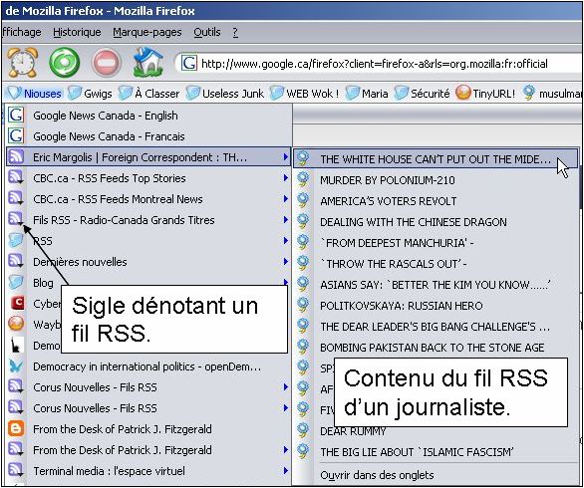Expand first Corus Nouvelles - Fils RSS arrow
Screen dimensions: 584x488
pyautogui.click(x=285, y=387)
